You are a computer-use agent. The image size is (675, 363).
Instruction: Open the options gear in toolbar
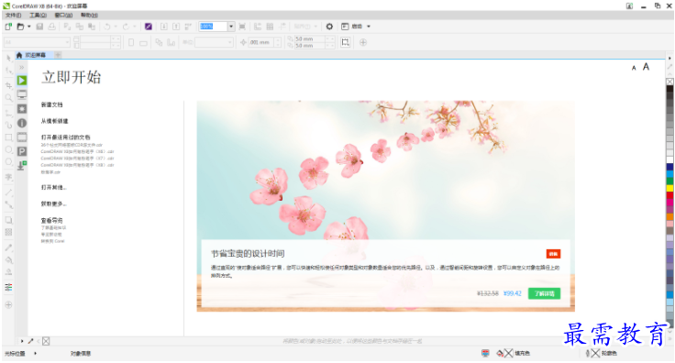[329, 27]
